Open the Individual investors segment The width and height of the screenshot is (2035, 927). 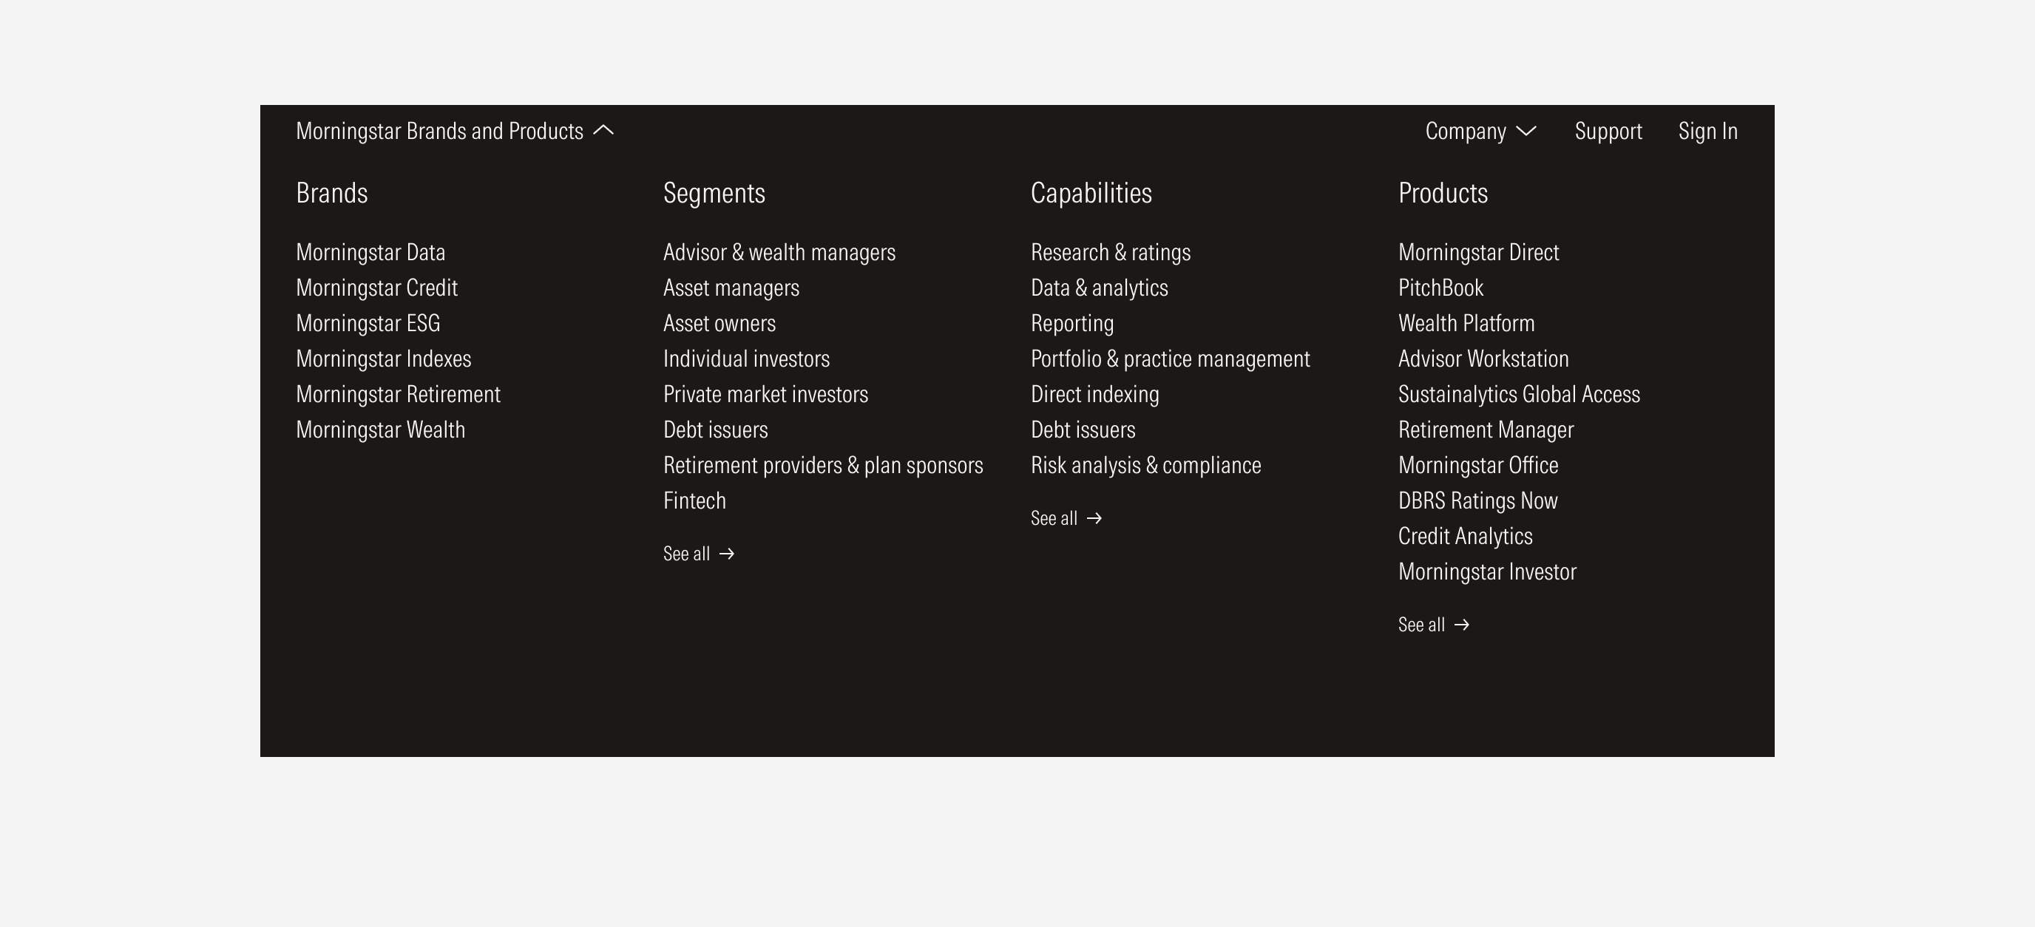[745, 359]
